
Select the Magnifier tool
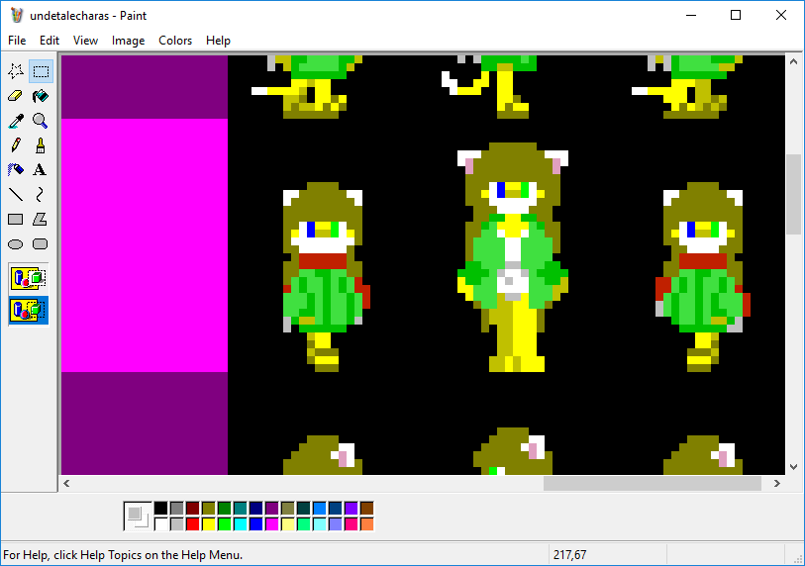click(x=41, y=120)
